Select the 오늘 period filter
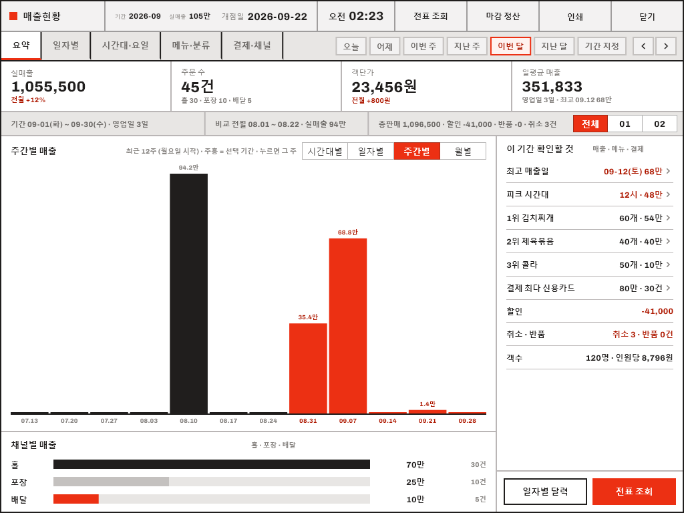This screenshot has width=684, height=513. 351,46
